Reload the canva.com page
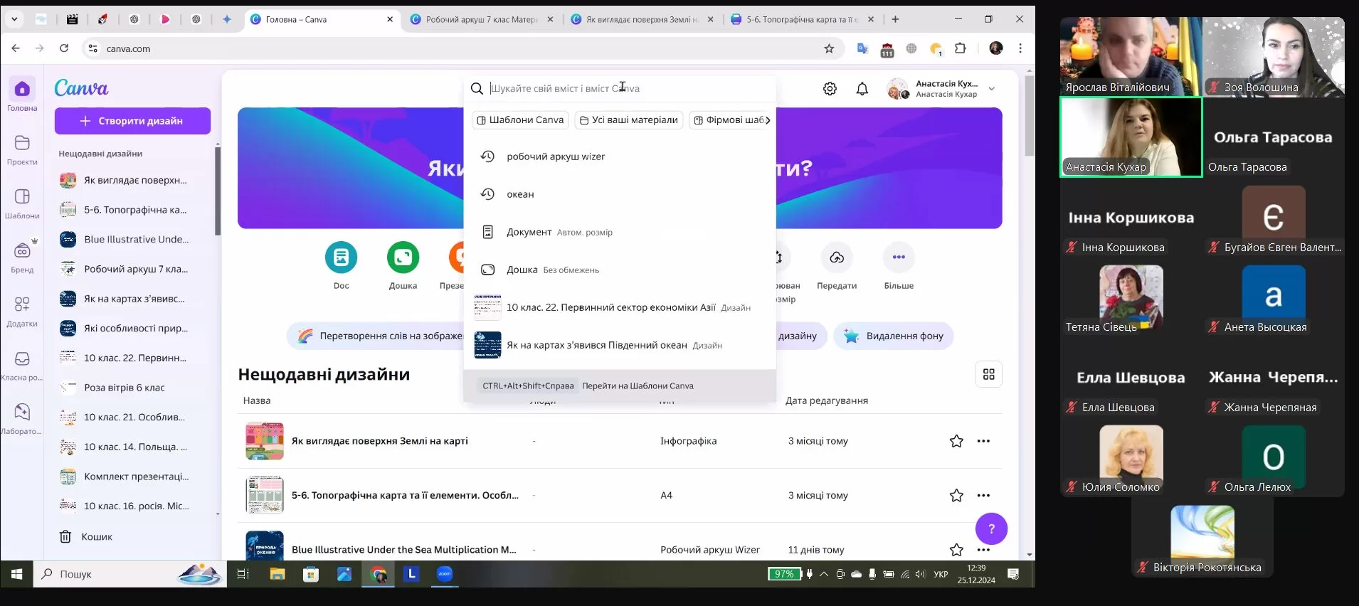1359x606 pixels. tap(64, 48)
